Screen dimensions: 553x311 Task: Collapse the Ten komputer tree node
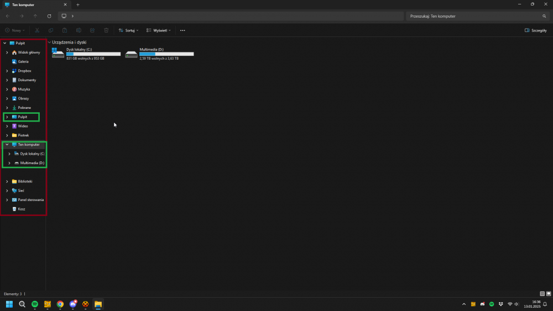6,144
